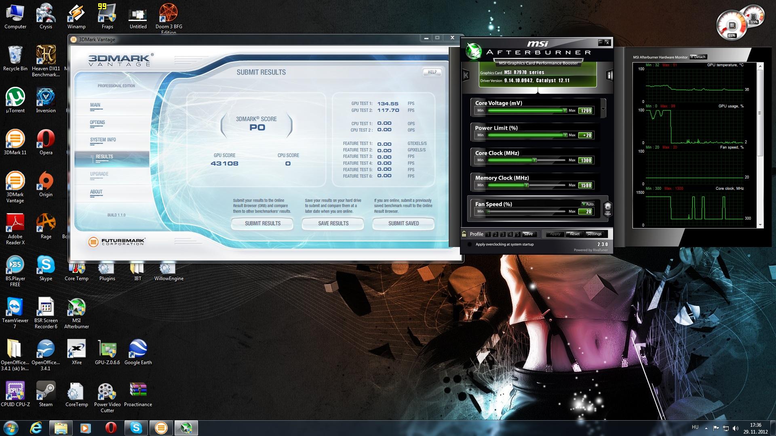The width and height of the screenshot is (776, 436).
Task: Open Windows Explorer from the taskbar
Action: point(61,428)
